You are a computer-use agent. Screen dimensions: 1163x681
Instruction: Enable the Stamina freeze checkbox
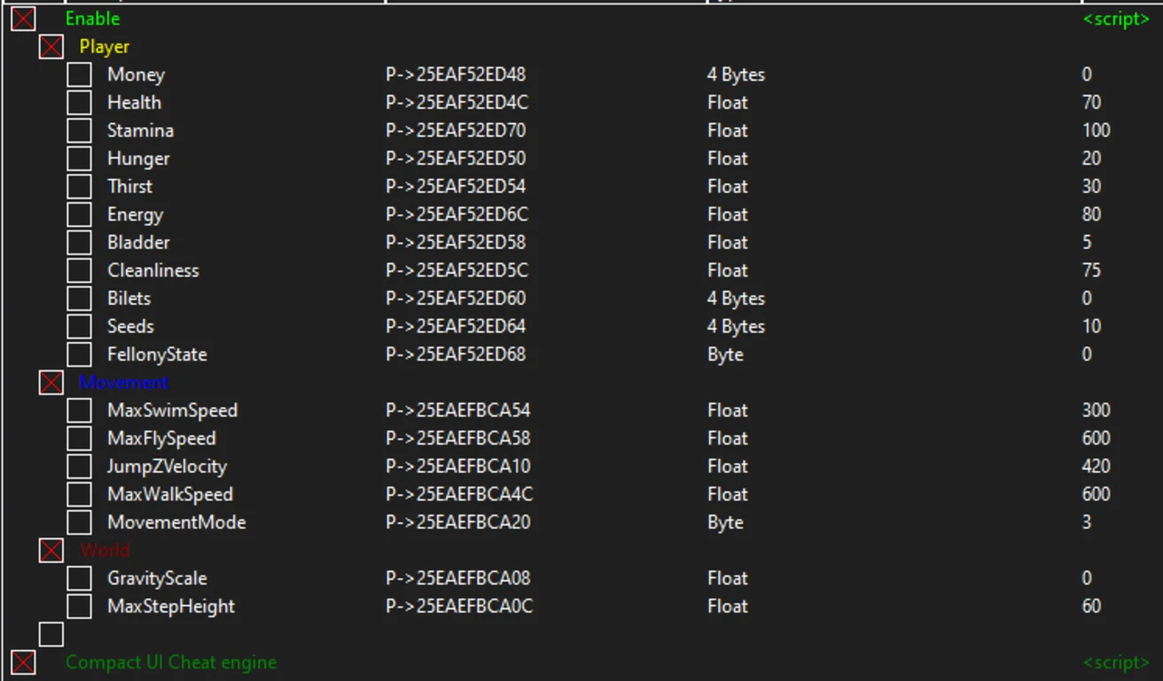[x=80, y=130]
